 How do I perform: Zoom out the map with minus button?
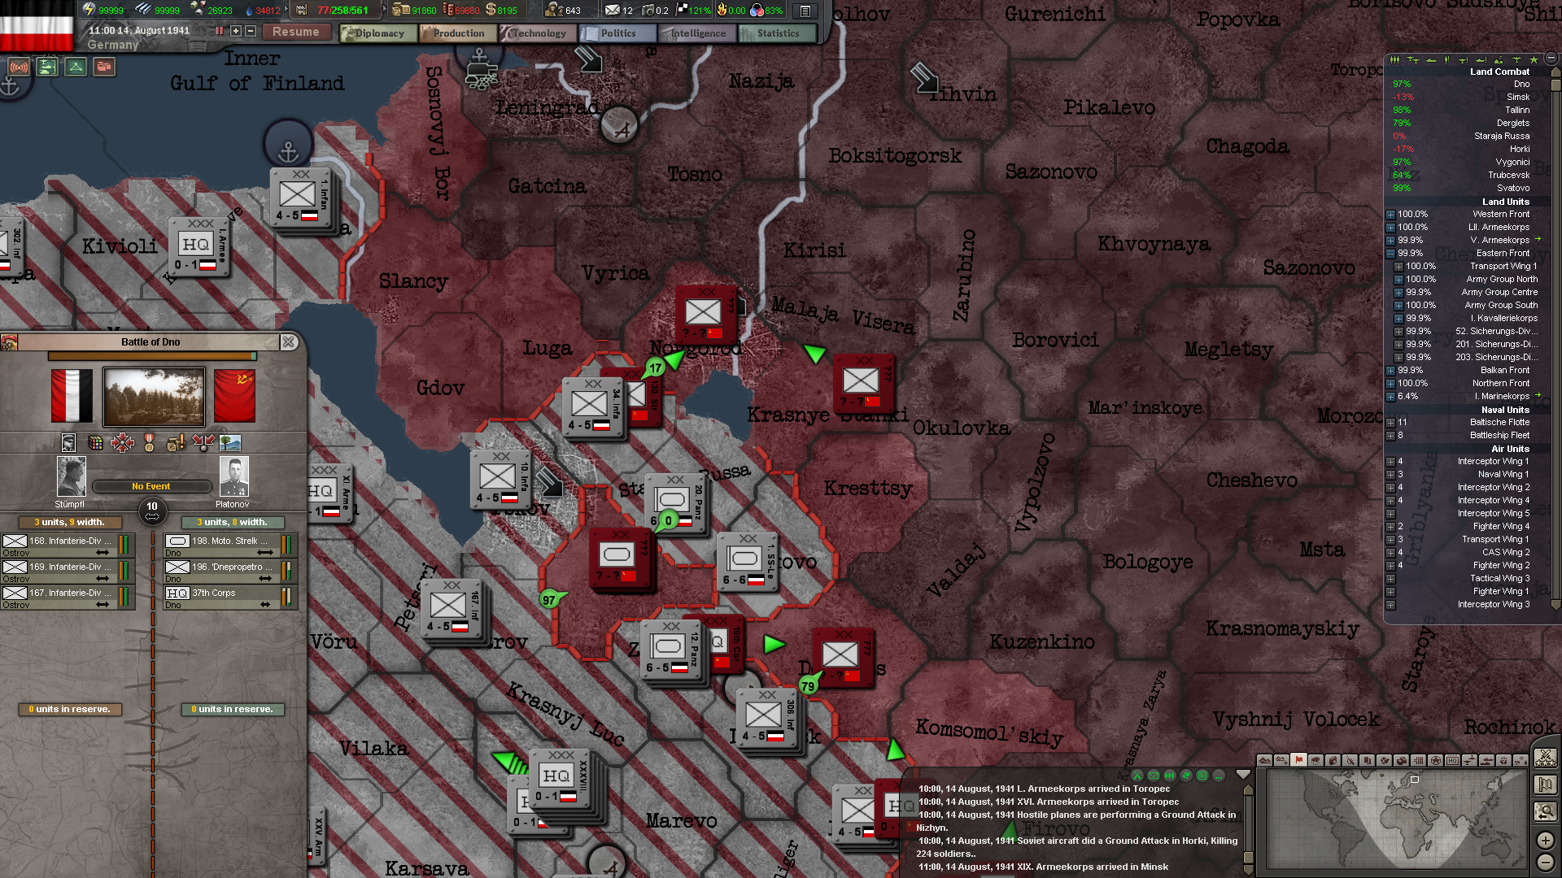click(1545, 863)
